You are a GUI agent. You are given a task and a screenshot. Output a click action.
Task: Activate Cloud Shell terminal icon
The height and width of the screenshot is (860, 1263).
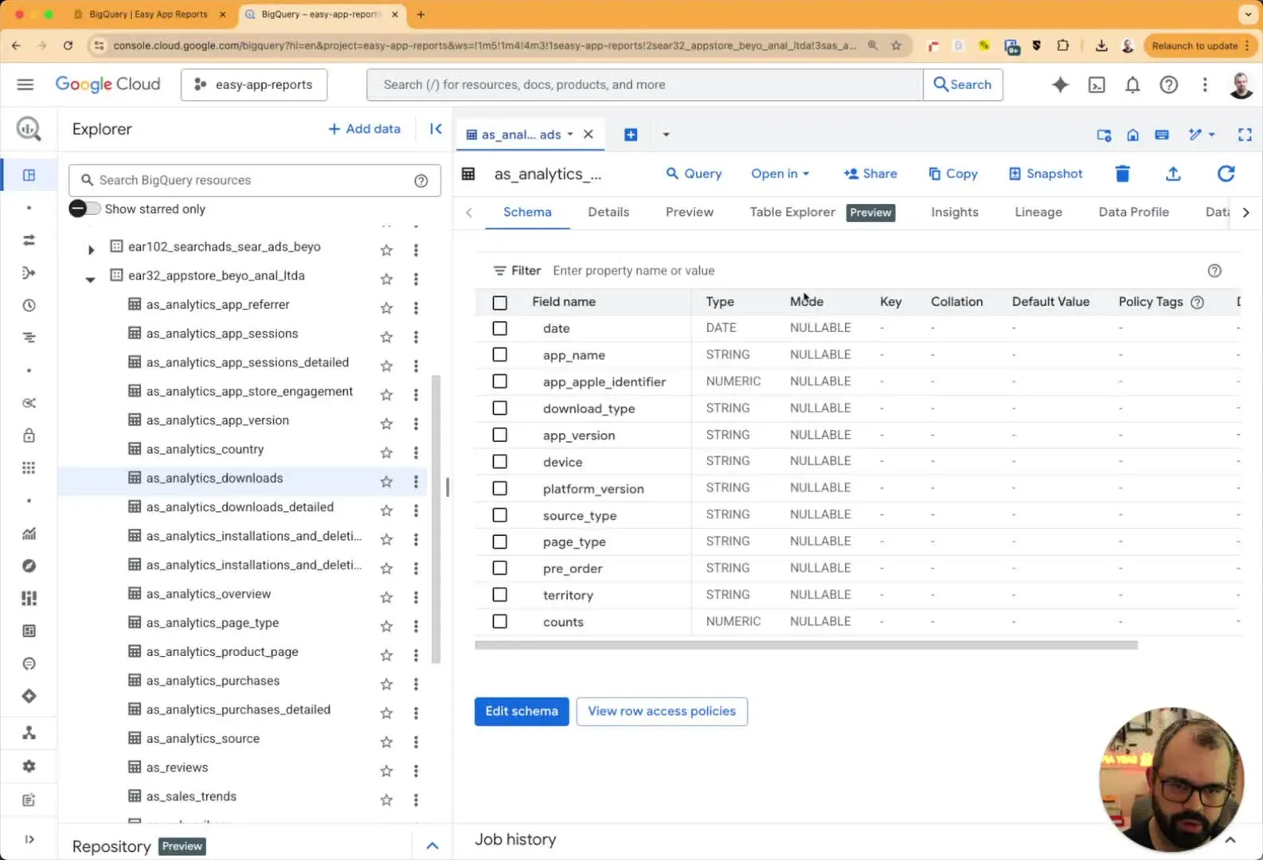[1097, 84]
